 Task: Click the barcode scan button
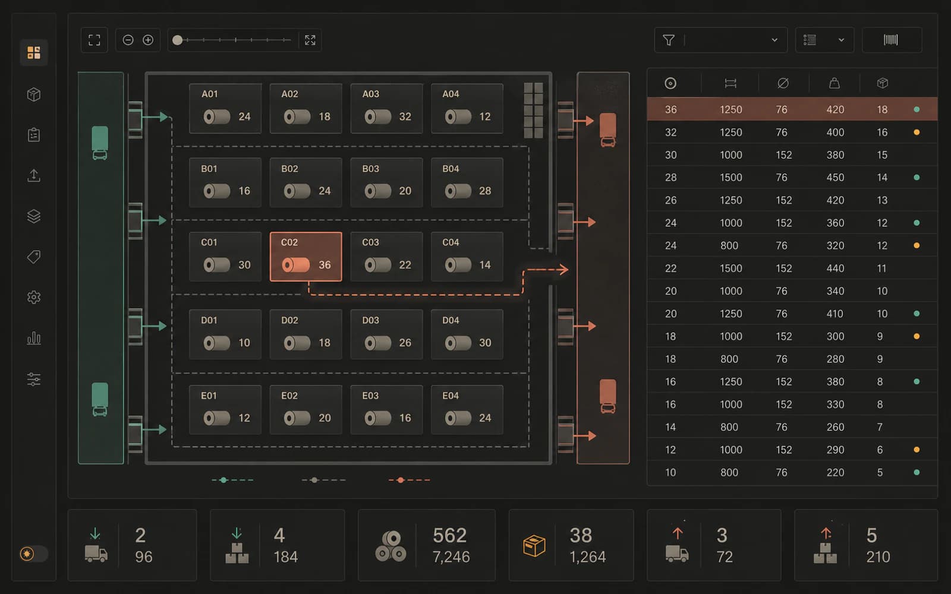[x=892, y=40]
